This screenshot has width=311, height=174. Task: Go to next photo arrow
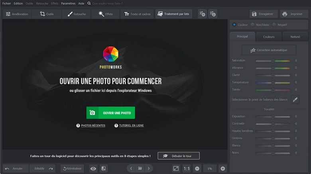click(x=149, y=168)
